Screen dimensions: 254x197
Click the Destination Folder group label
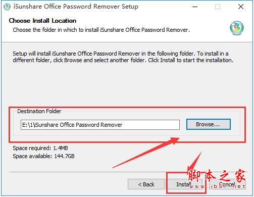tap(39, 111)
